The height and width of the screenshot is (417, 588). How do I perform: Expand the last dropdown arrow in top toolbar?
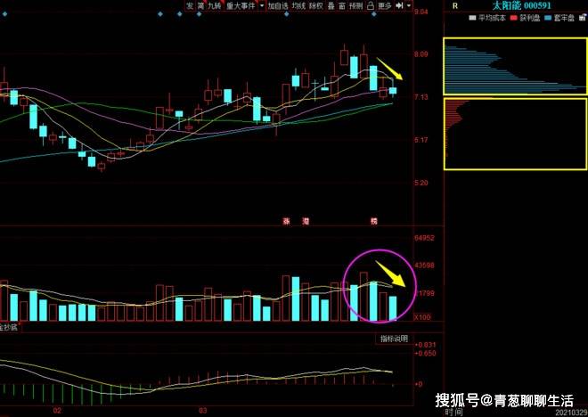point(409,5)
